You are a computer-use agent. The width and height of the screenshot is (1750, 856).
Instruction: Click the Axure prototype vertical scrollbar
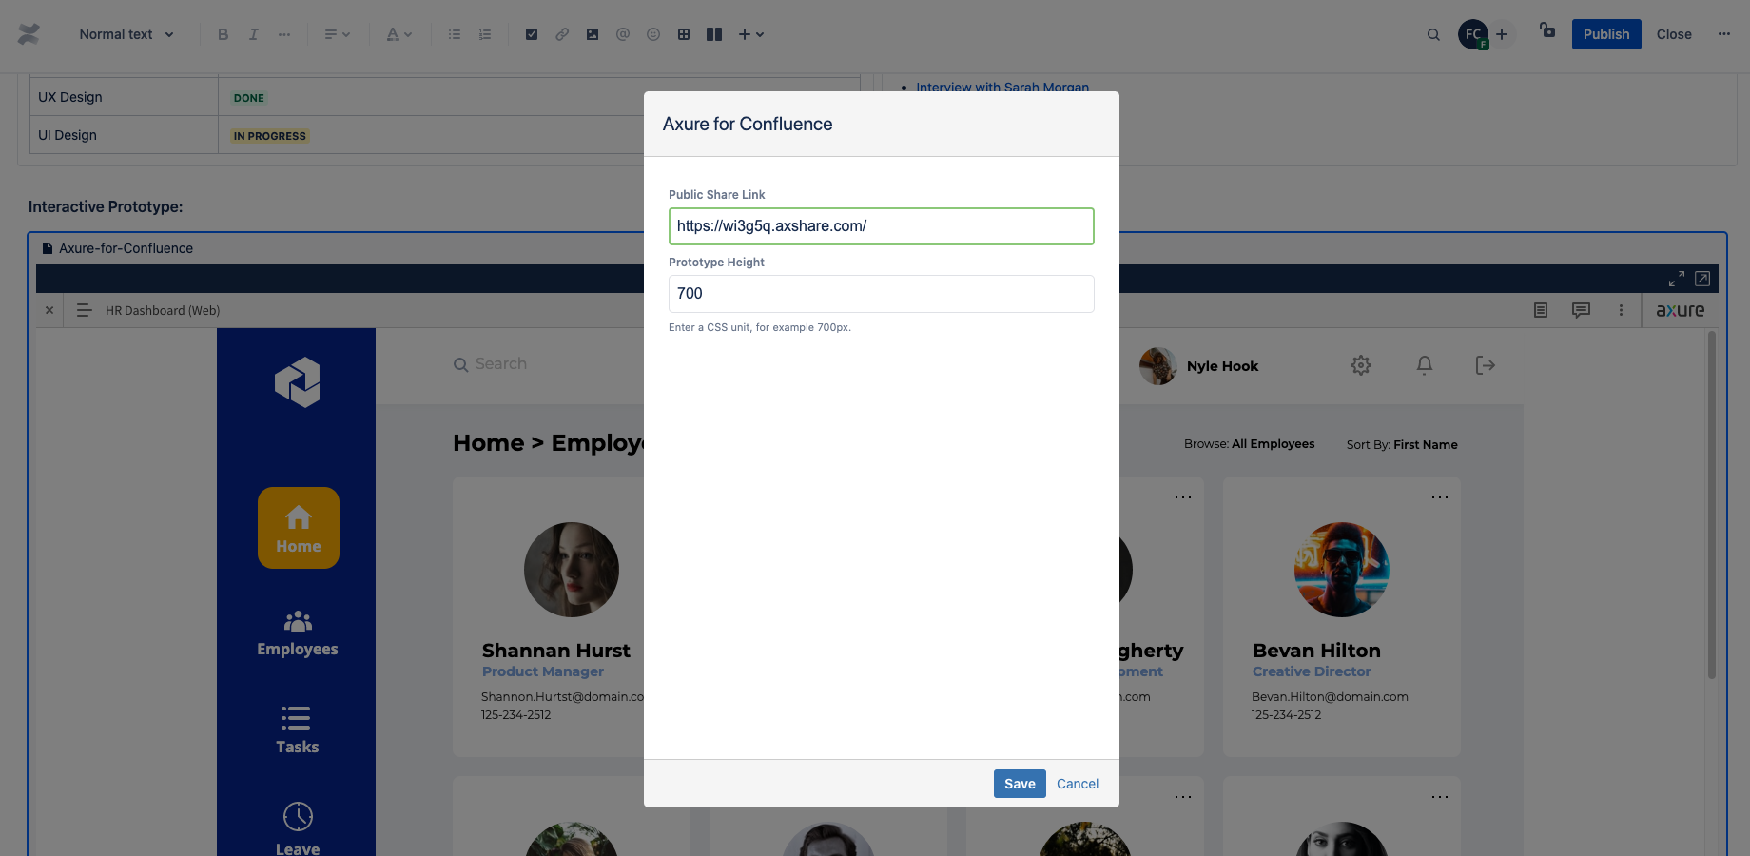(1712, 504)
